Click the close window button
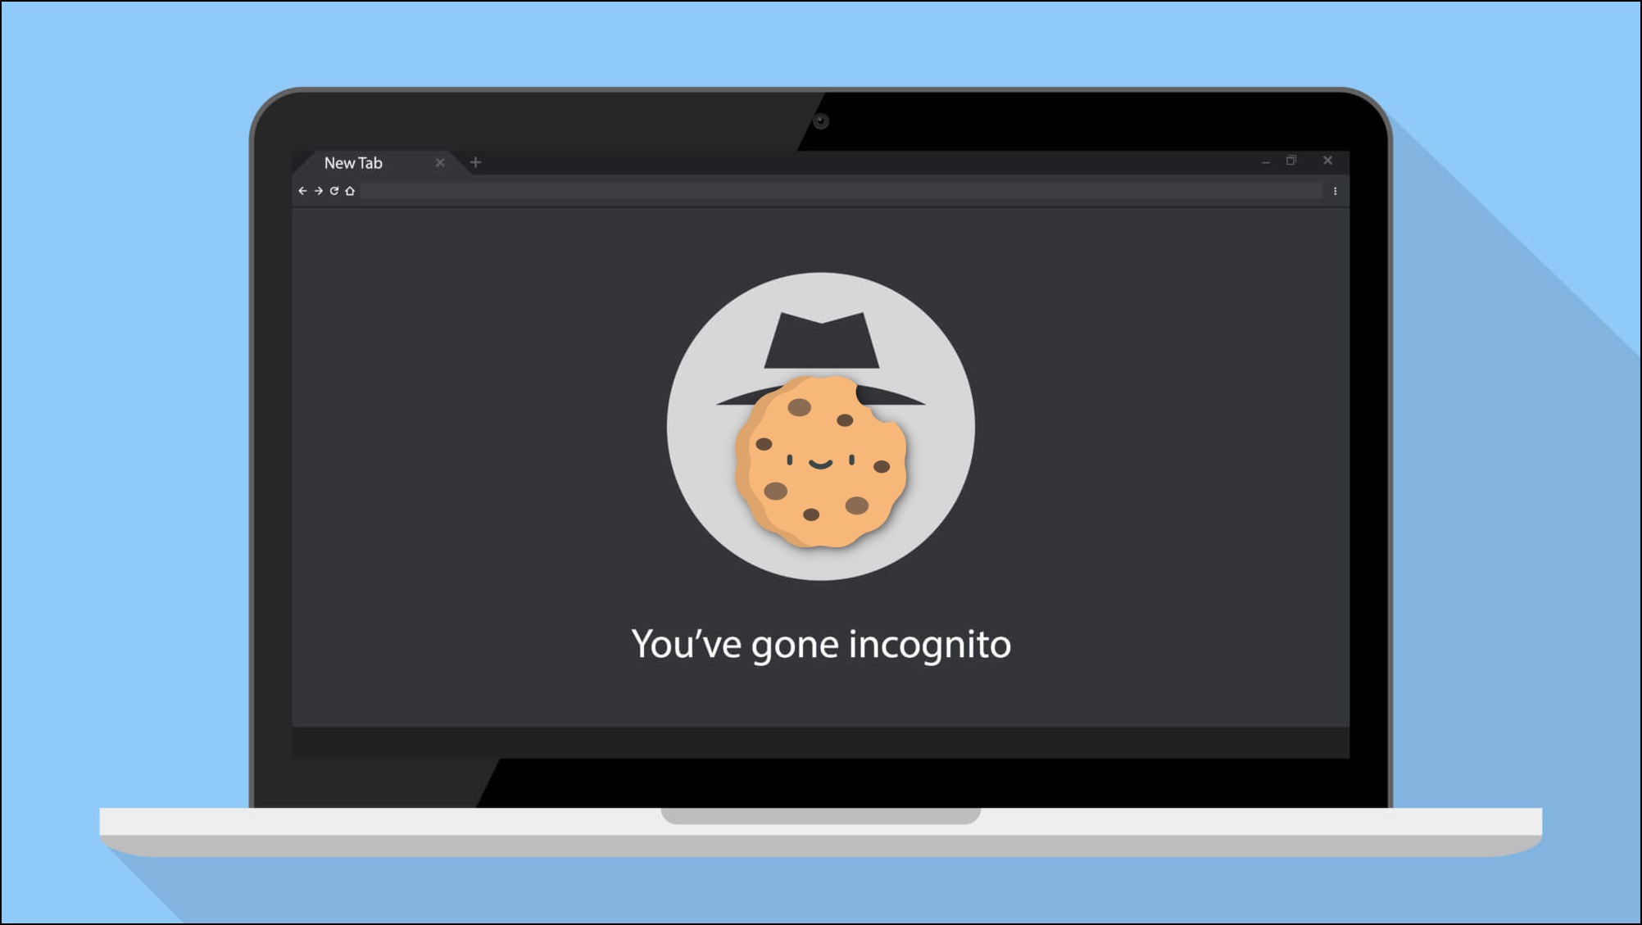The width and height of the screenshot is (1642, 925). pyautogui.click(x=1327, y=161)
